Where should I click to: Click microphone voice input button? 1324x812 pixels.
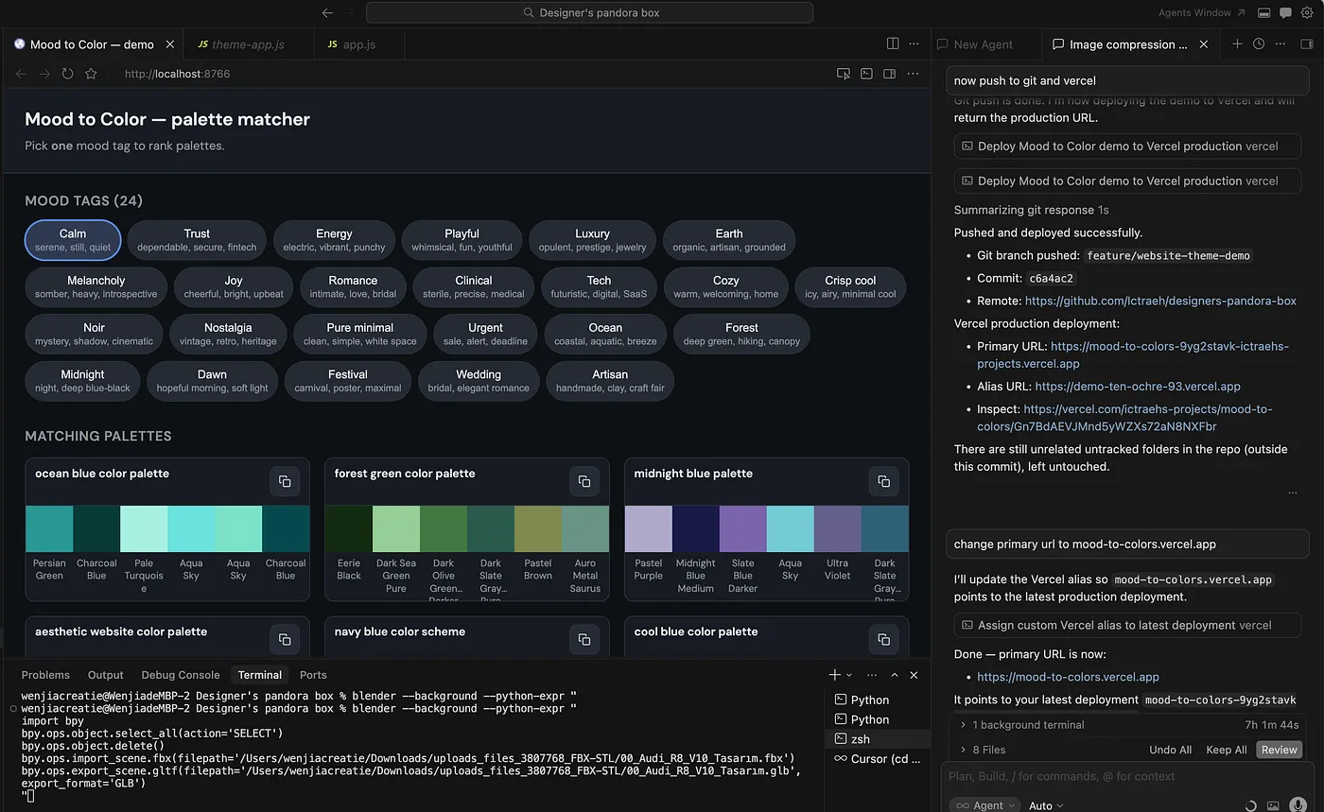[1298, 805]
